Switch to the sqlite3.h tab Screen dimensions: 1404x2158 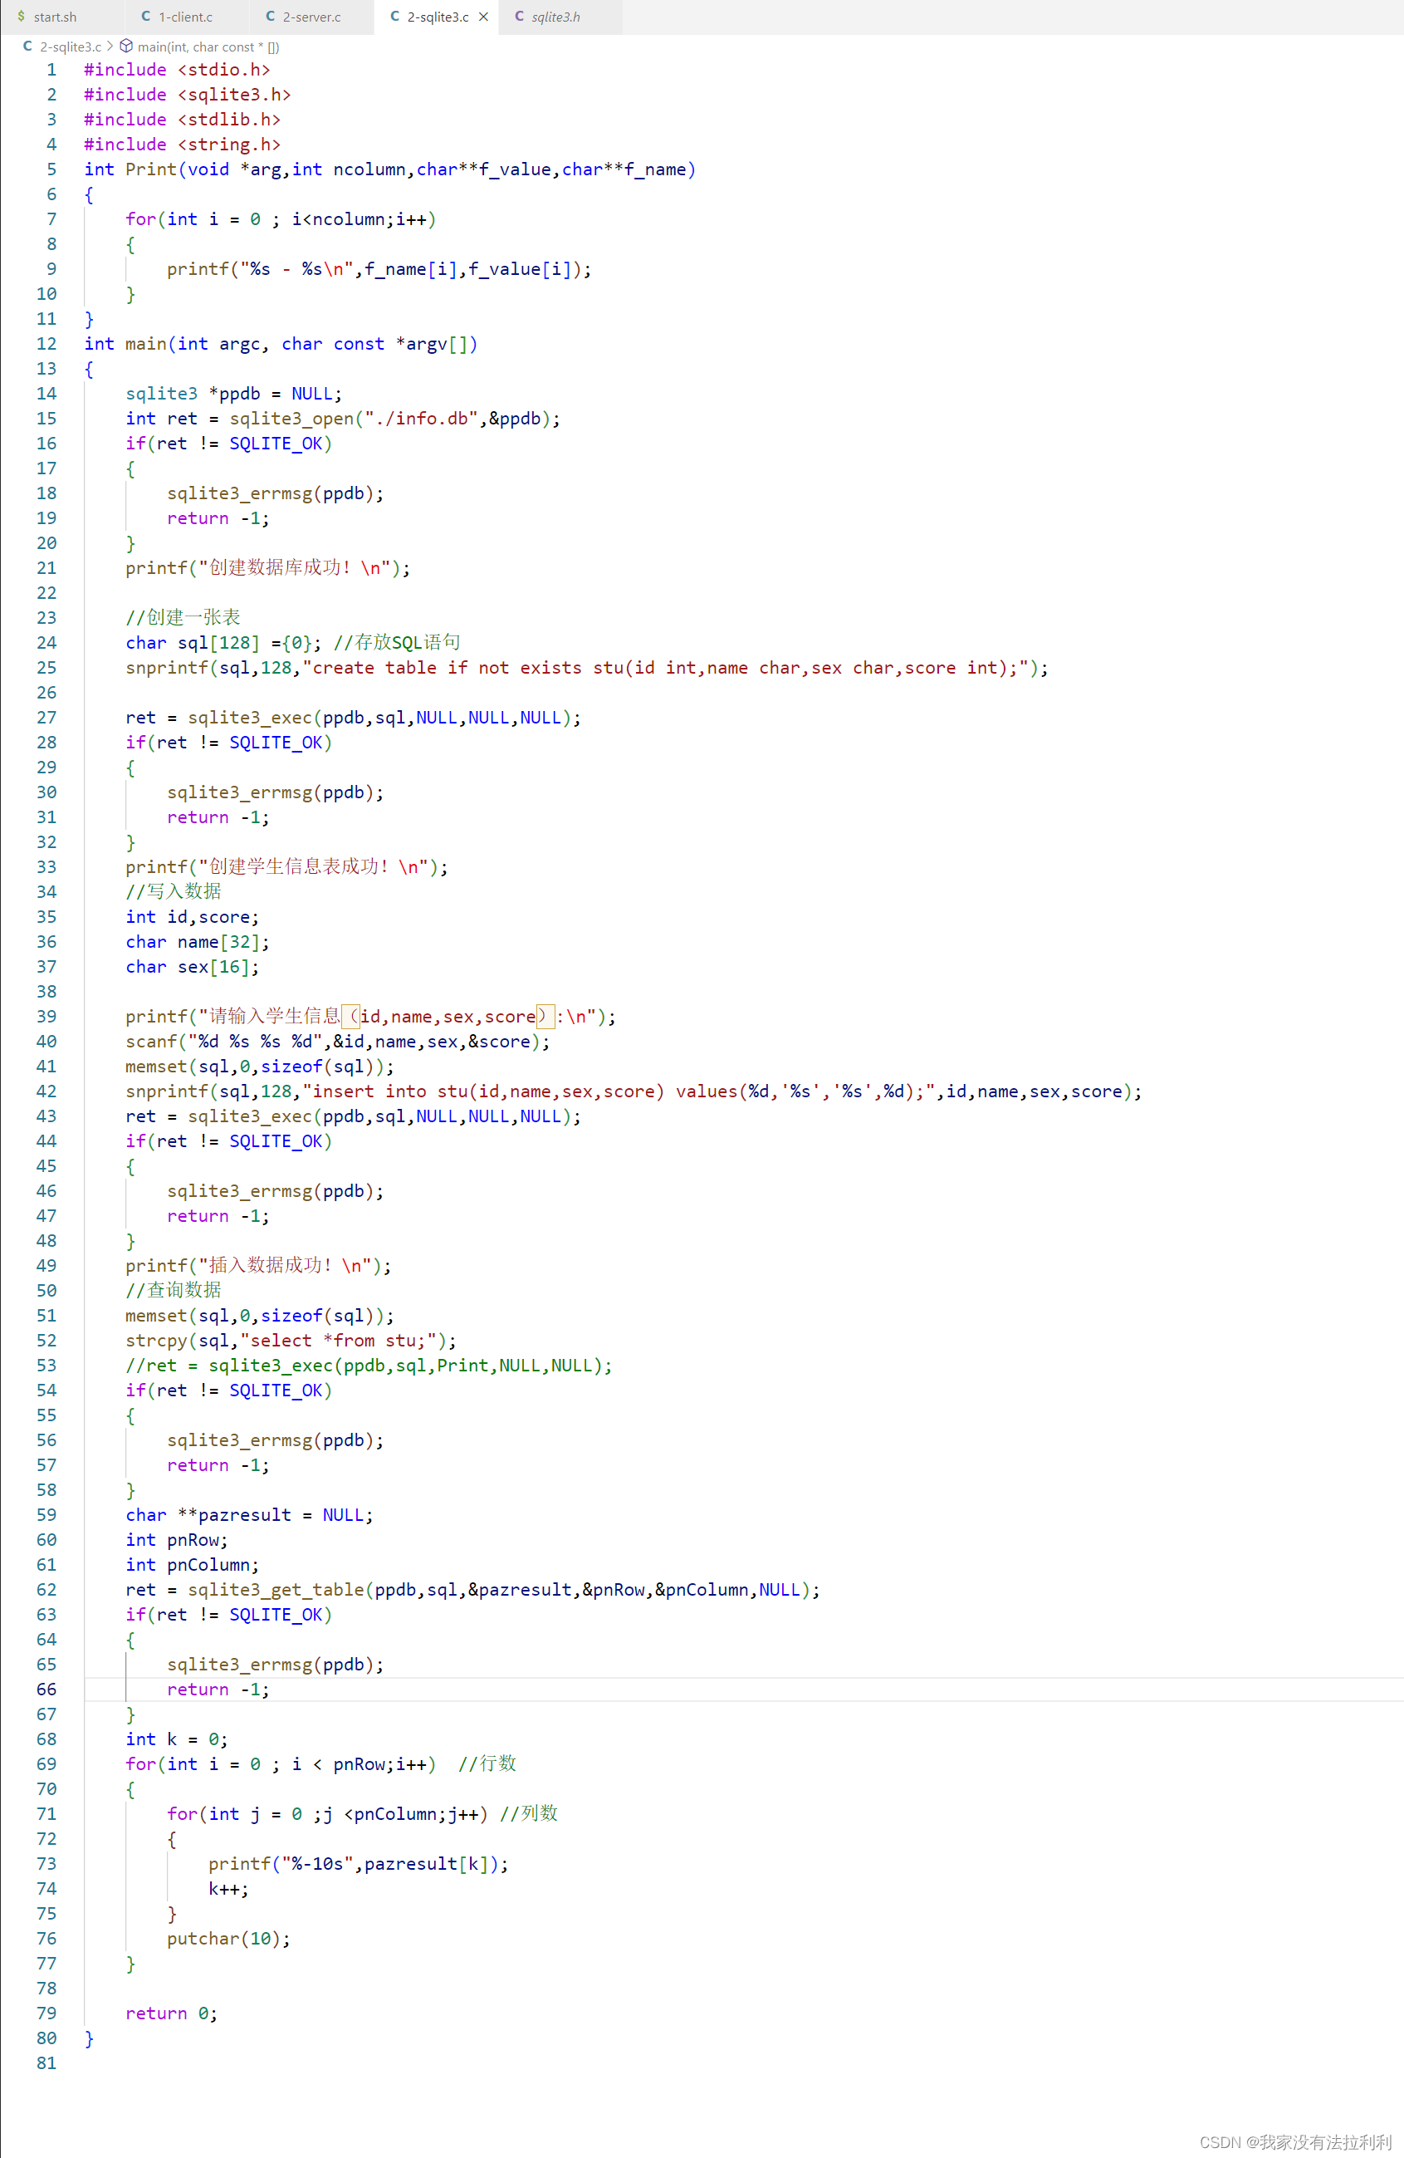coord(556,17)
